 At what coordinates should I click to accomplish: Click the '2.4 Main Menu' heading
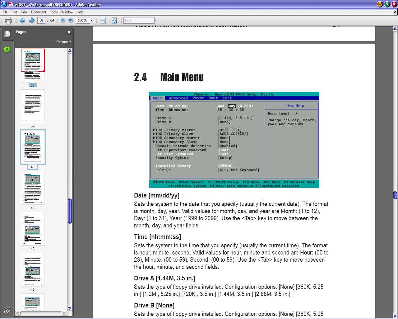pyautogui.click(x=169, y=77)
